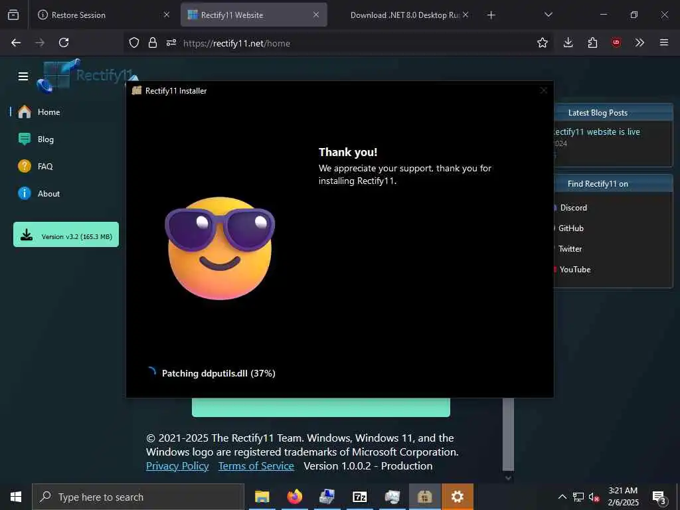Download Version v3.2 (165.3 MB)

(x=66, y=234)
